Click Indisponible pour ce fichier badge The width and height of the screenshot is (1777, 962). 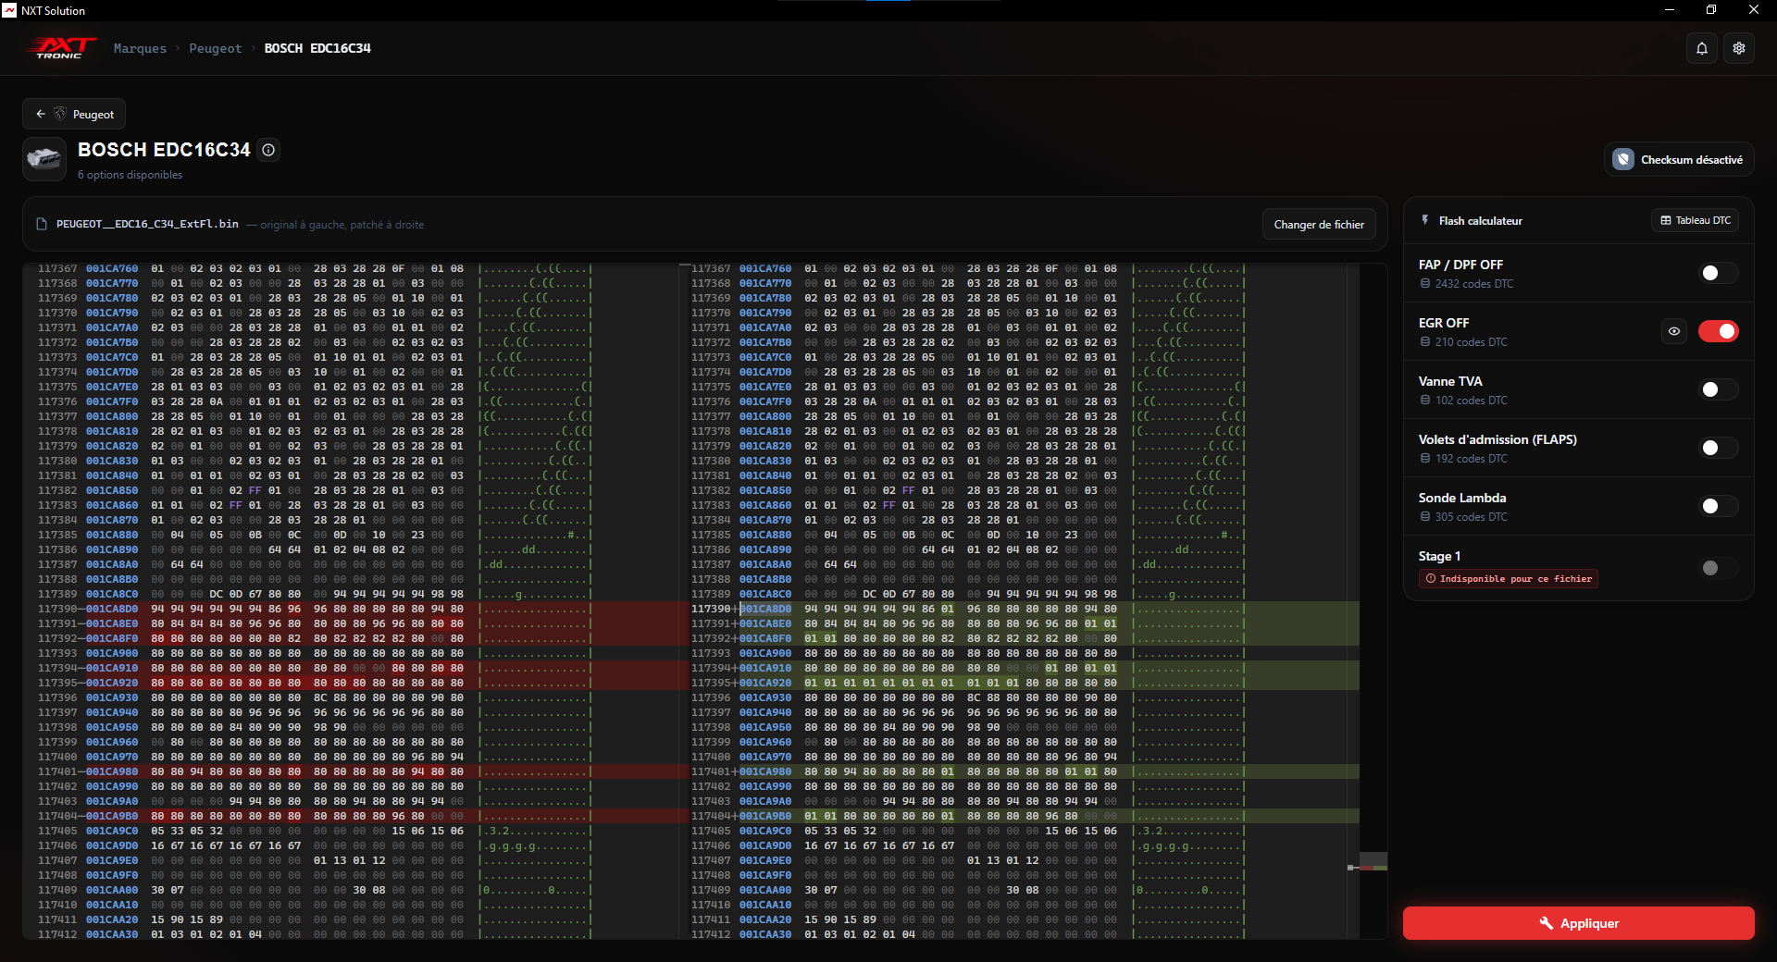[1509, 579]
